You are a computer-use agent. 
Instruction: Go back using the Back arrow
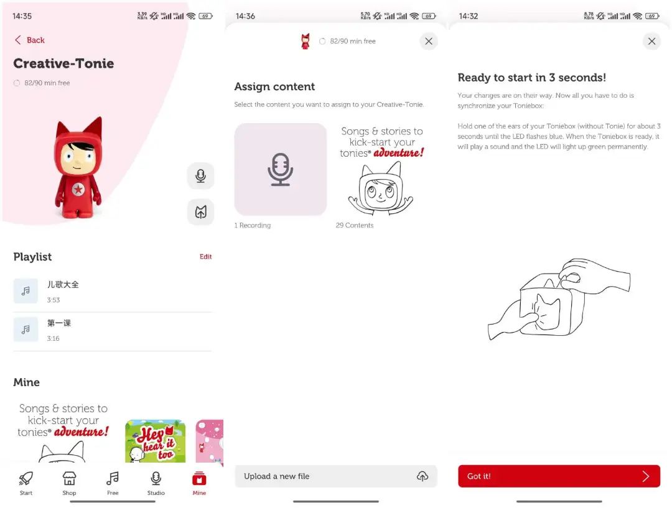pyautogui.click(x=30, y=40)
